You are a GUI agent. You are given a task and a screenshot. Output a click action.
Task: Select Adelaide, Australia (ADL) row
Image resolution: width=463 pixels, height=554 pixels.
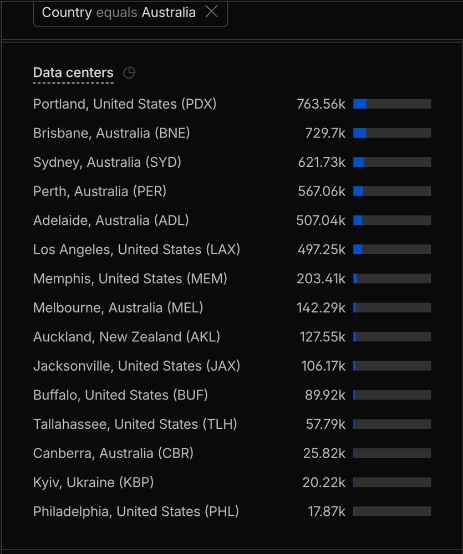[x=232, y=220]
